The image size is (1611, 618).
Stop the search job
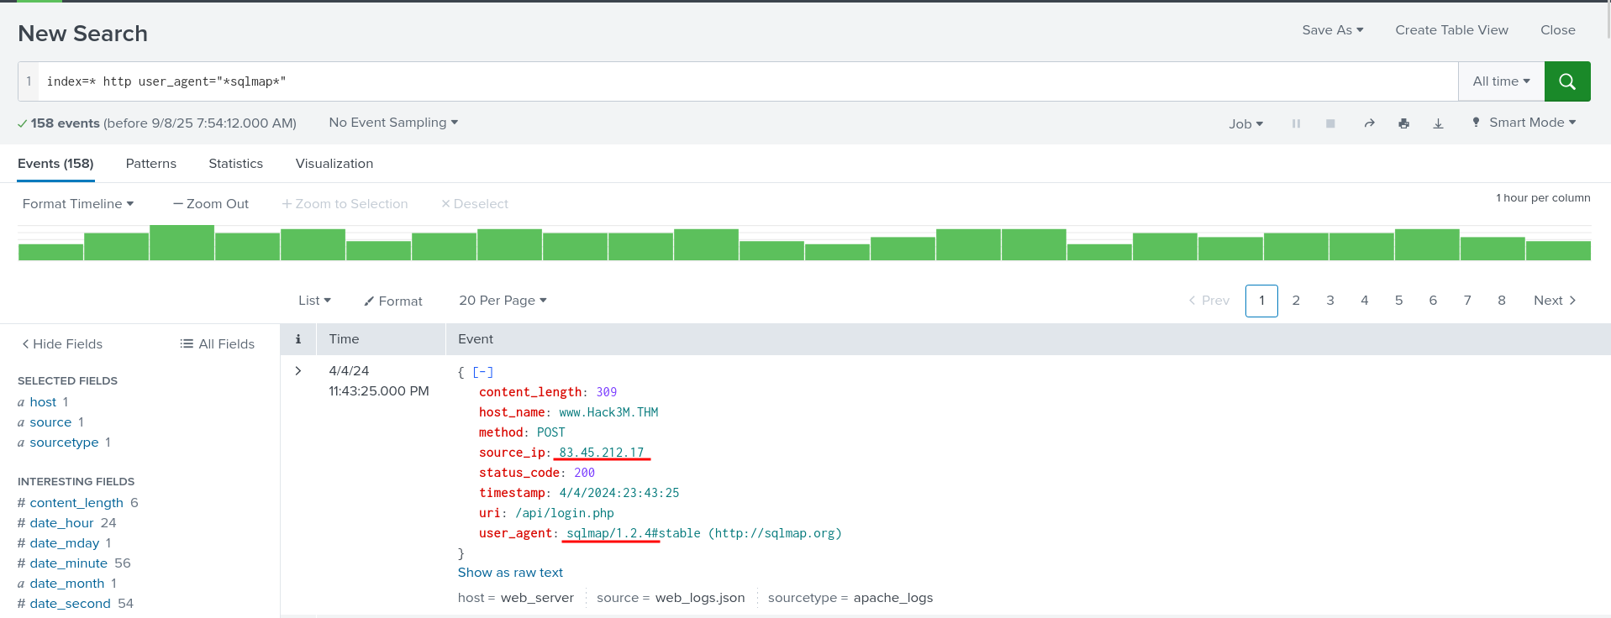tap(1330, 123)
